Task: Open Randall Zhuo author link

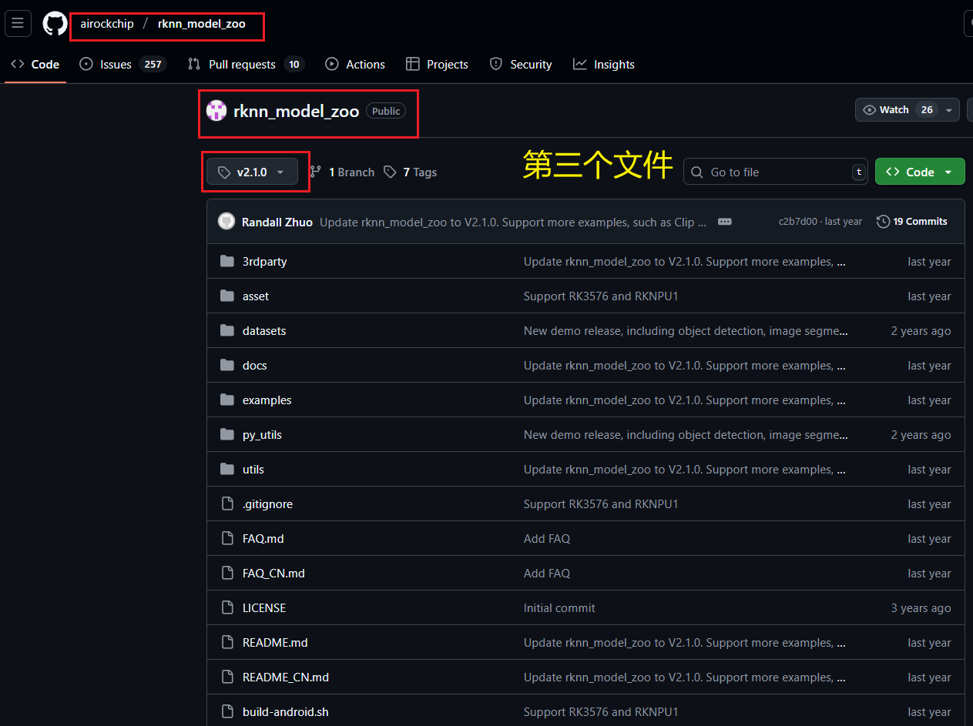Action: click(x=277, y=222)
